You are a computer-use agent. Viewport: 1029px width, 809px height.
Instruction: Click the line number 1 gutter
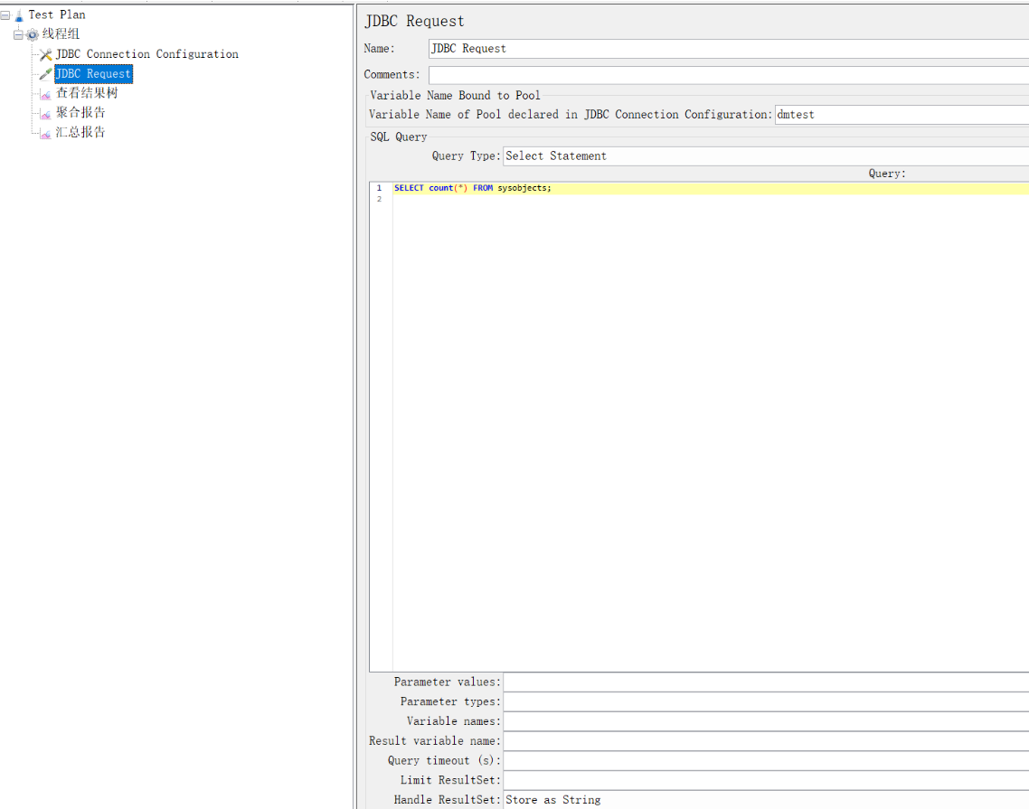pos(379,188)
